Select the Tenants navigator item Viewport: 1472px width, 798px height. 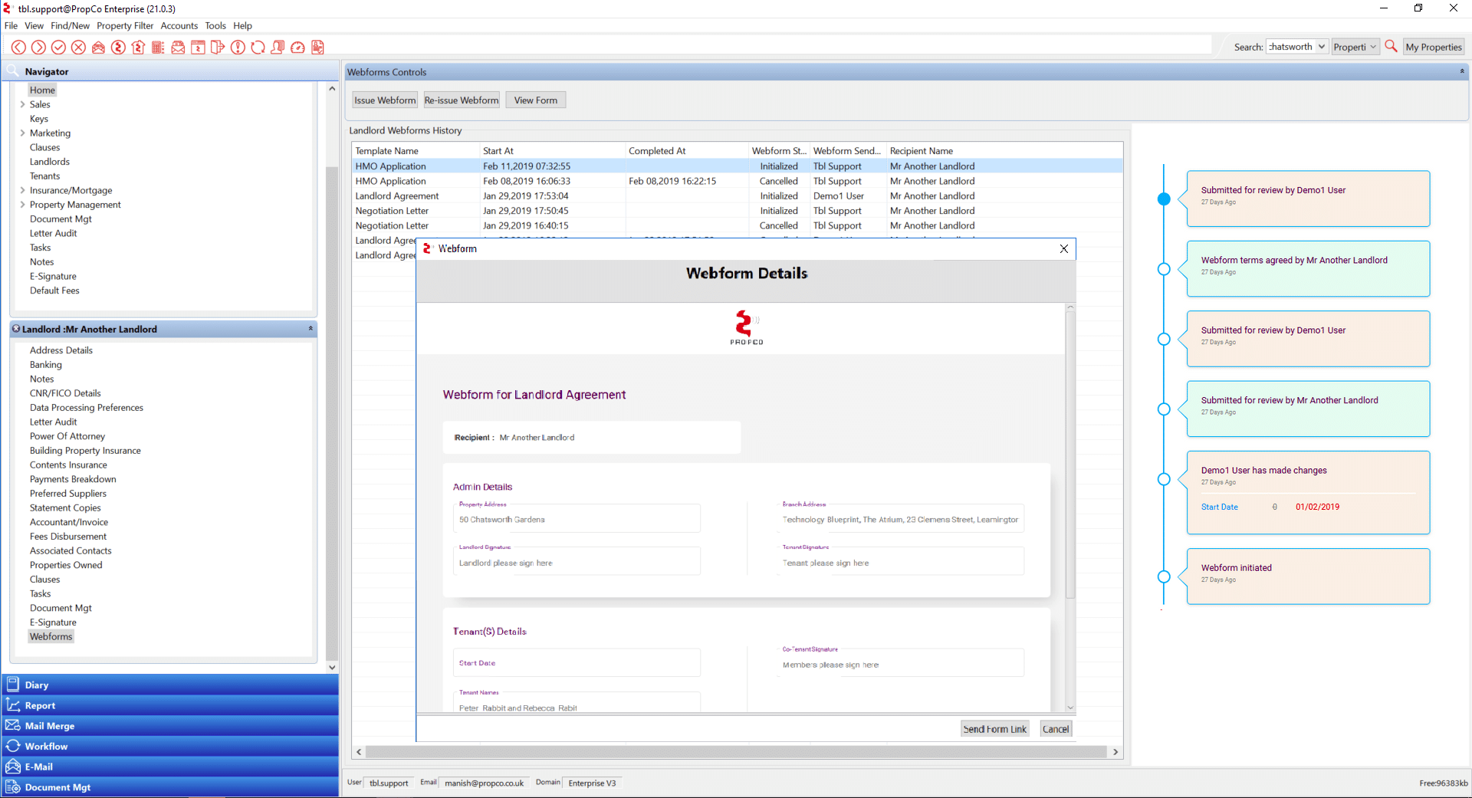tap(44, 176)
